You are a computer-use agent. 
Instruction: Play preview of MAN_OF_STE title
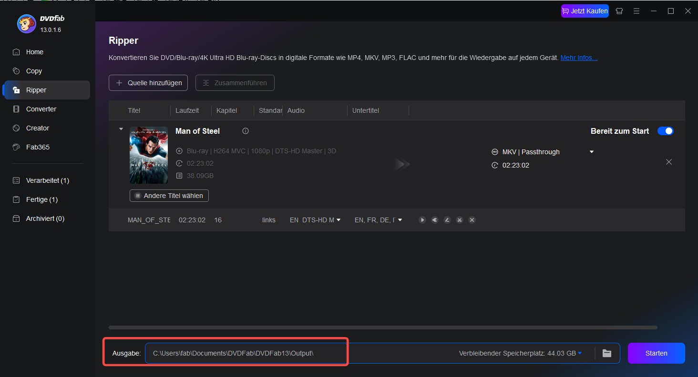(x=422, y=220)
